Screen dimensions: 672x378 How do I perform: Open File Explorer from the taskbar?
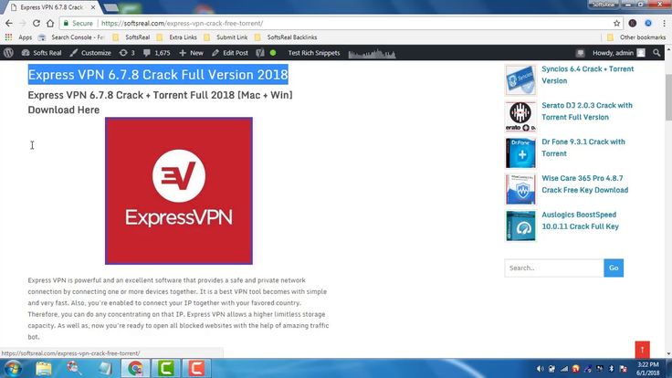point(43,369)
